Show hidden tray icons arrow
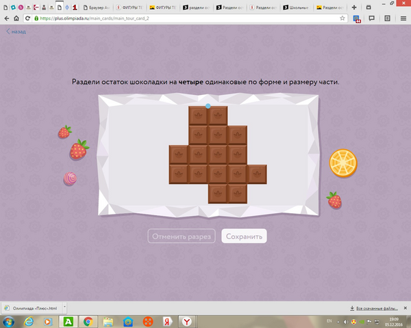411x328 pixels. click(338, 322)
